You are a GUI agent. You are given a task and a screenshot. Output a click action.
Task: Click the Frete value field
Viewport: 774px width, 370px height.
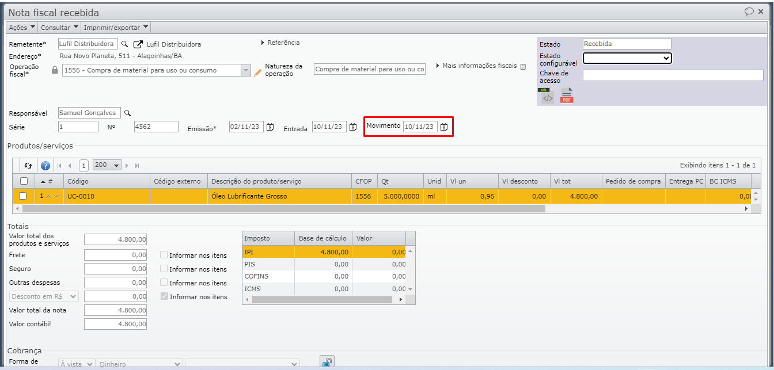point(116,255)
